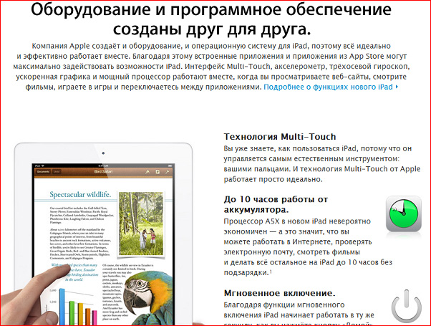Click the gray power button icon

tap(406, 305)
